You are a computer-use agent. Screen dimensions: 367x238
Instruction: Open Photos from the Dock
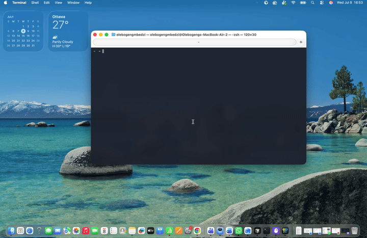pyautogui.click(x=76, y=231)
